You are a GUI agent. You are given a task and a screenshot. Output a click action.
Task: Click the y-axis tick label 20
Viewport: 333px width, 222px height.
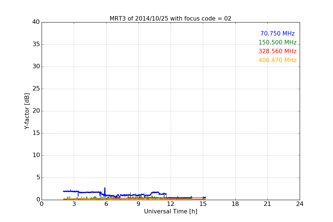pyautogui.click(x=36, y=111)
